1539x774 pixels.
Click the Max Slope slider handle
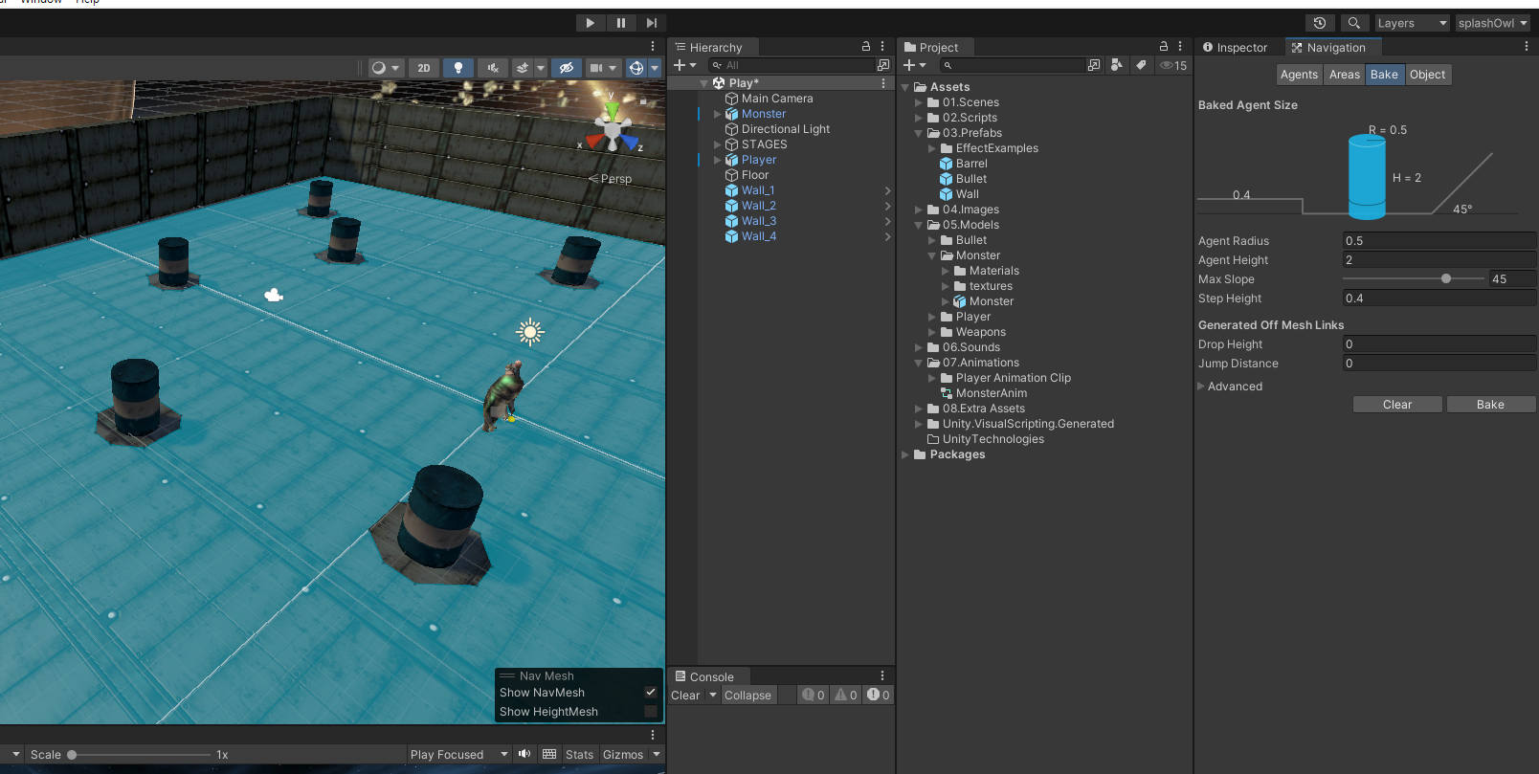click(1446, 278)
